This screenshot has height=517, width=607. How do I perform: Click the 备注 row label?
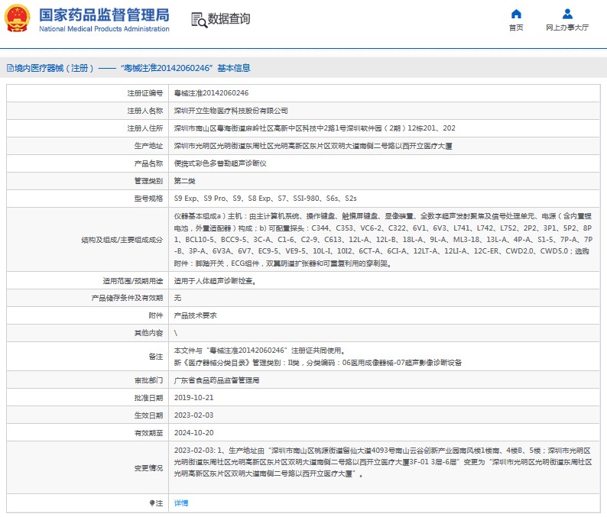pos(156,357)
